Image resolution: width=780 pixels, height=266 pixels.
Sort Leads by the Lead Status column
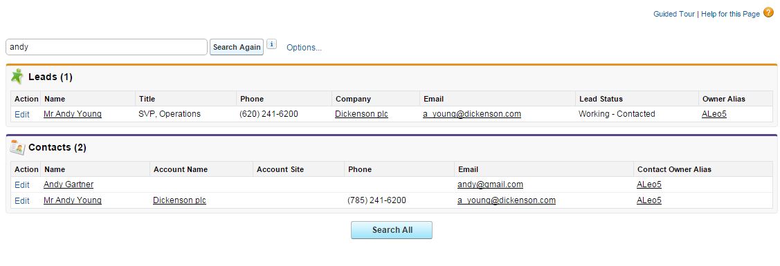601,99
